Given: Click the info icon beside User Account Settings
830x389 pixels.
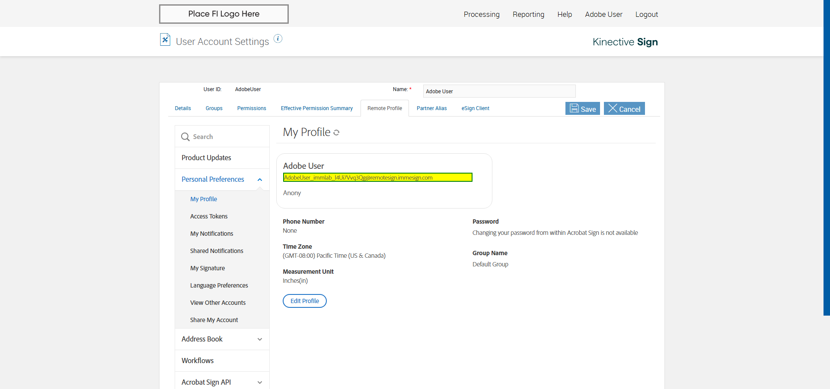Looking at the screenshot, I should pyautogui.click(x=278, y=39).
